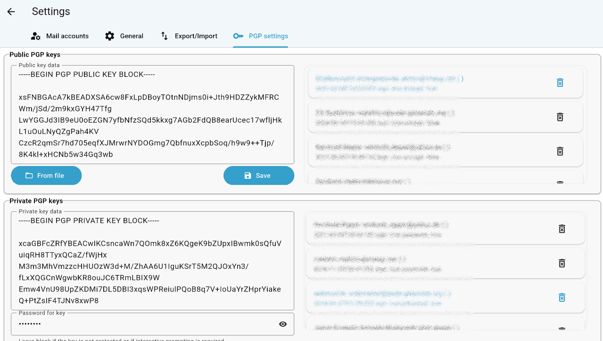Focus the Private key data text area
The image size is (603, 341).
[x=152, y=261]
